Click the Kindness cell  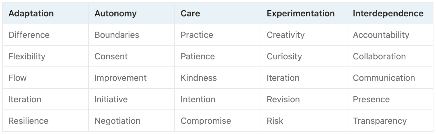[218, 78]
